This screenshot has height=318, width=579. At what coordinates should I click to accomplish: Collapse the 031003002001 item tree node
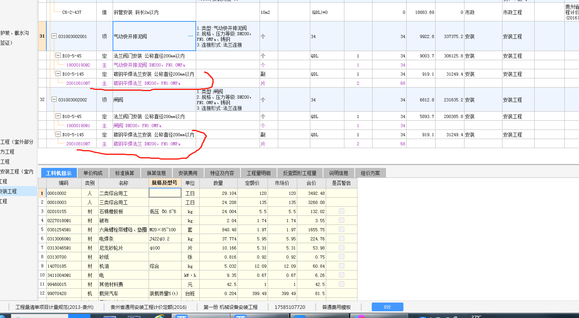54,36
